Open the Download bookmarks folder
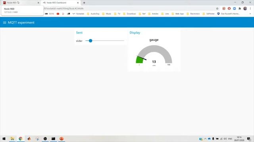The width and height of the screenshot is (254, 142). point(129,14)
